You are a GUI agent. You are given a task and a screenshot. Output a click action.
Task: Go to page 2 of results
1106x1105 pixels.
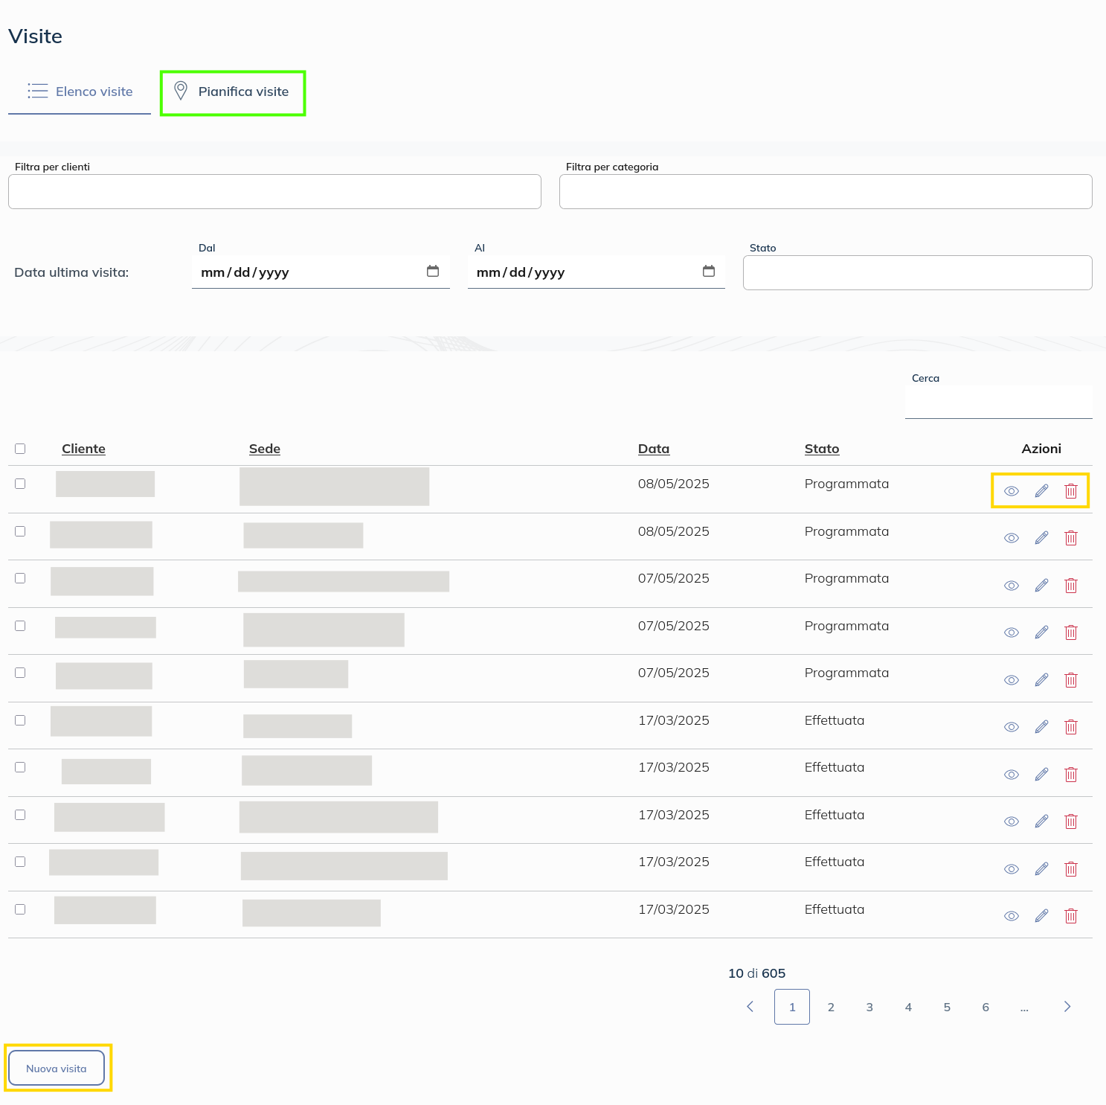[x=831, y=1008]
